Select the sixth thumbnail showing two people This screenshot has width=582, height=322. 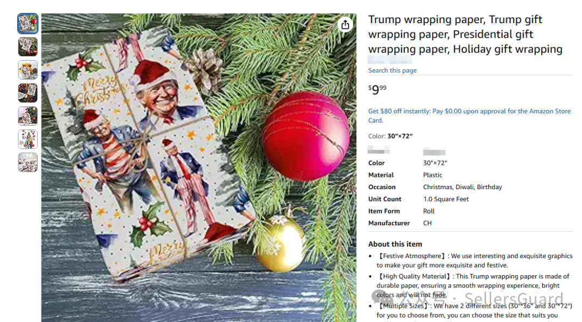click(x=28, y=139)
